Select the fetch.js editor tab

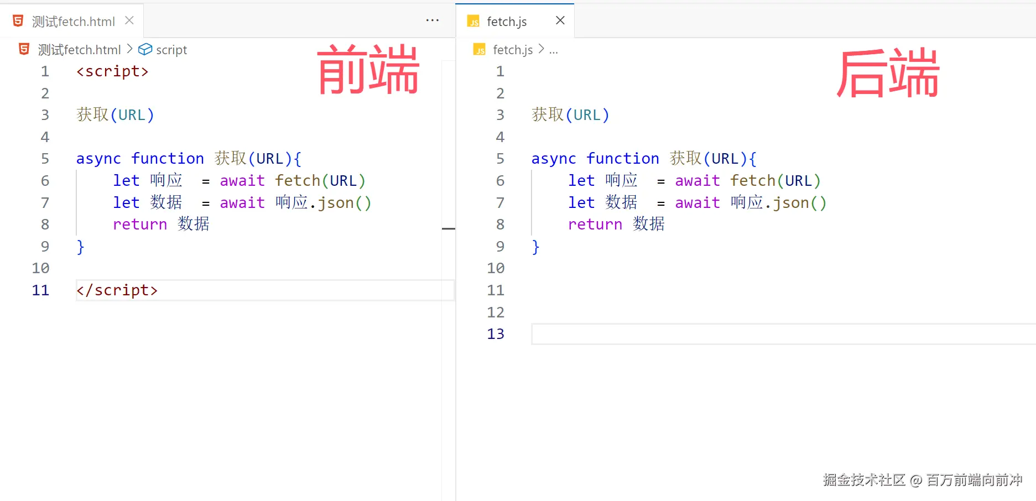[515, 21]
